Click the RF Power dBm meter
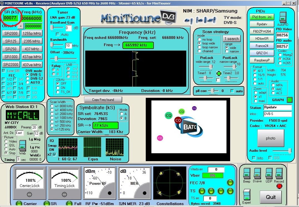 [99, 183]
